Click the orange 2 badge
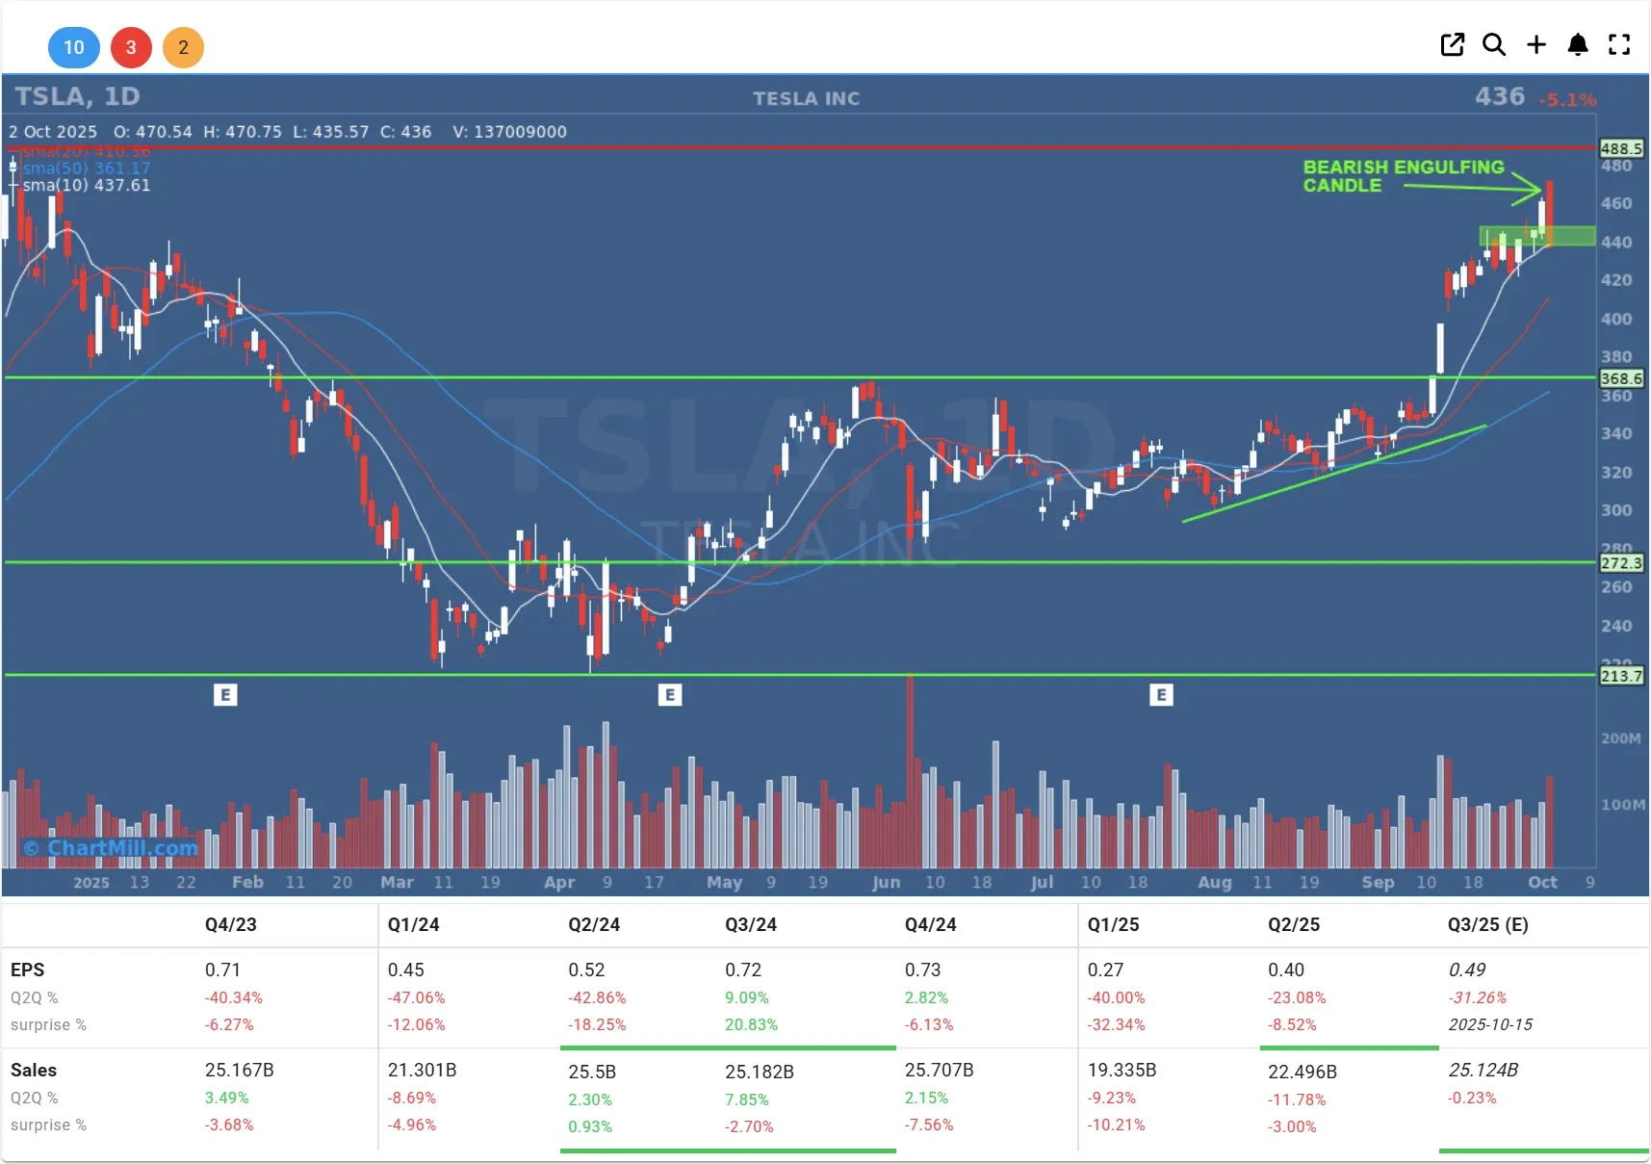Image resolution: width=1651 pixels, height=1164 pixels. click(x=183, y=47)
